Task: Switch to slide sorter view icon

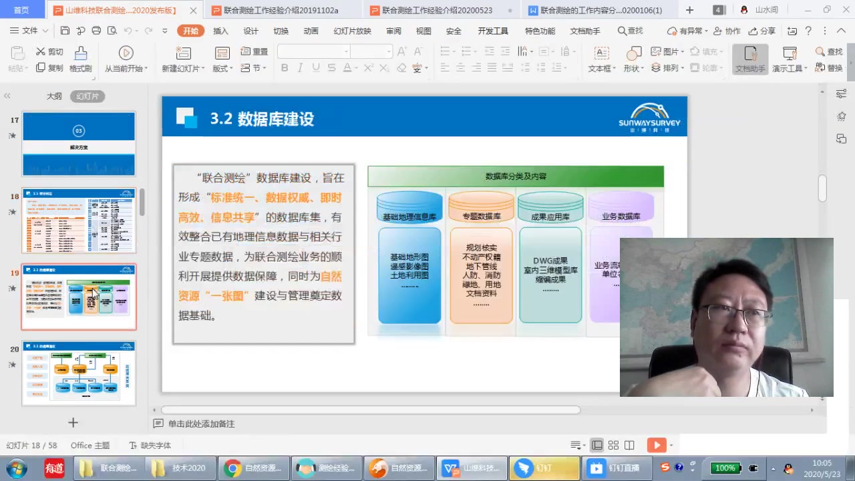Action: [613, 445]
